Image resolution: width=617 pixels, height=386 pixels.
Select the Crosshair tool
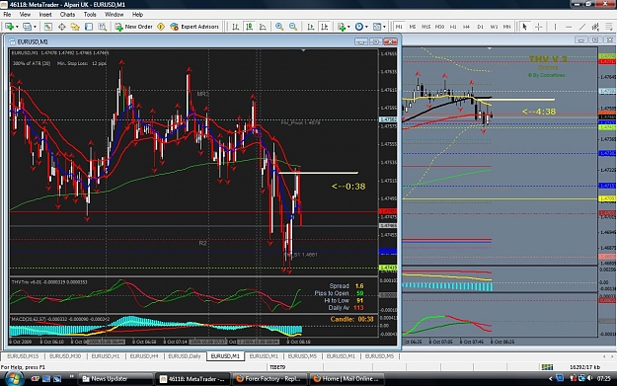coord(538,27)
